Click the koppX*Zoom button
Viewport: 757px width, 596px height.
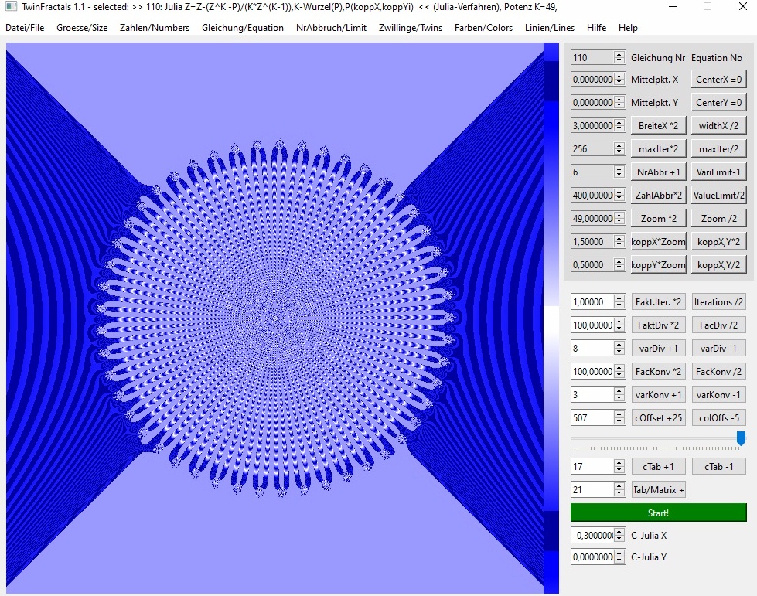(659, 241)
